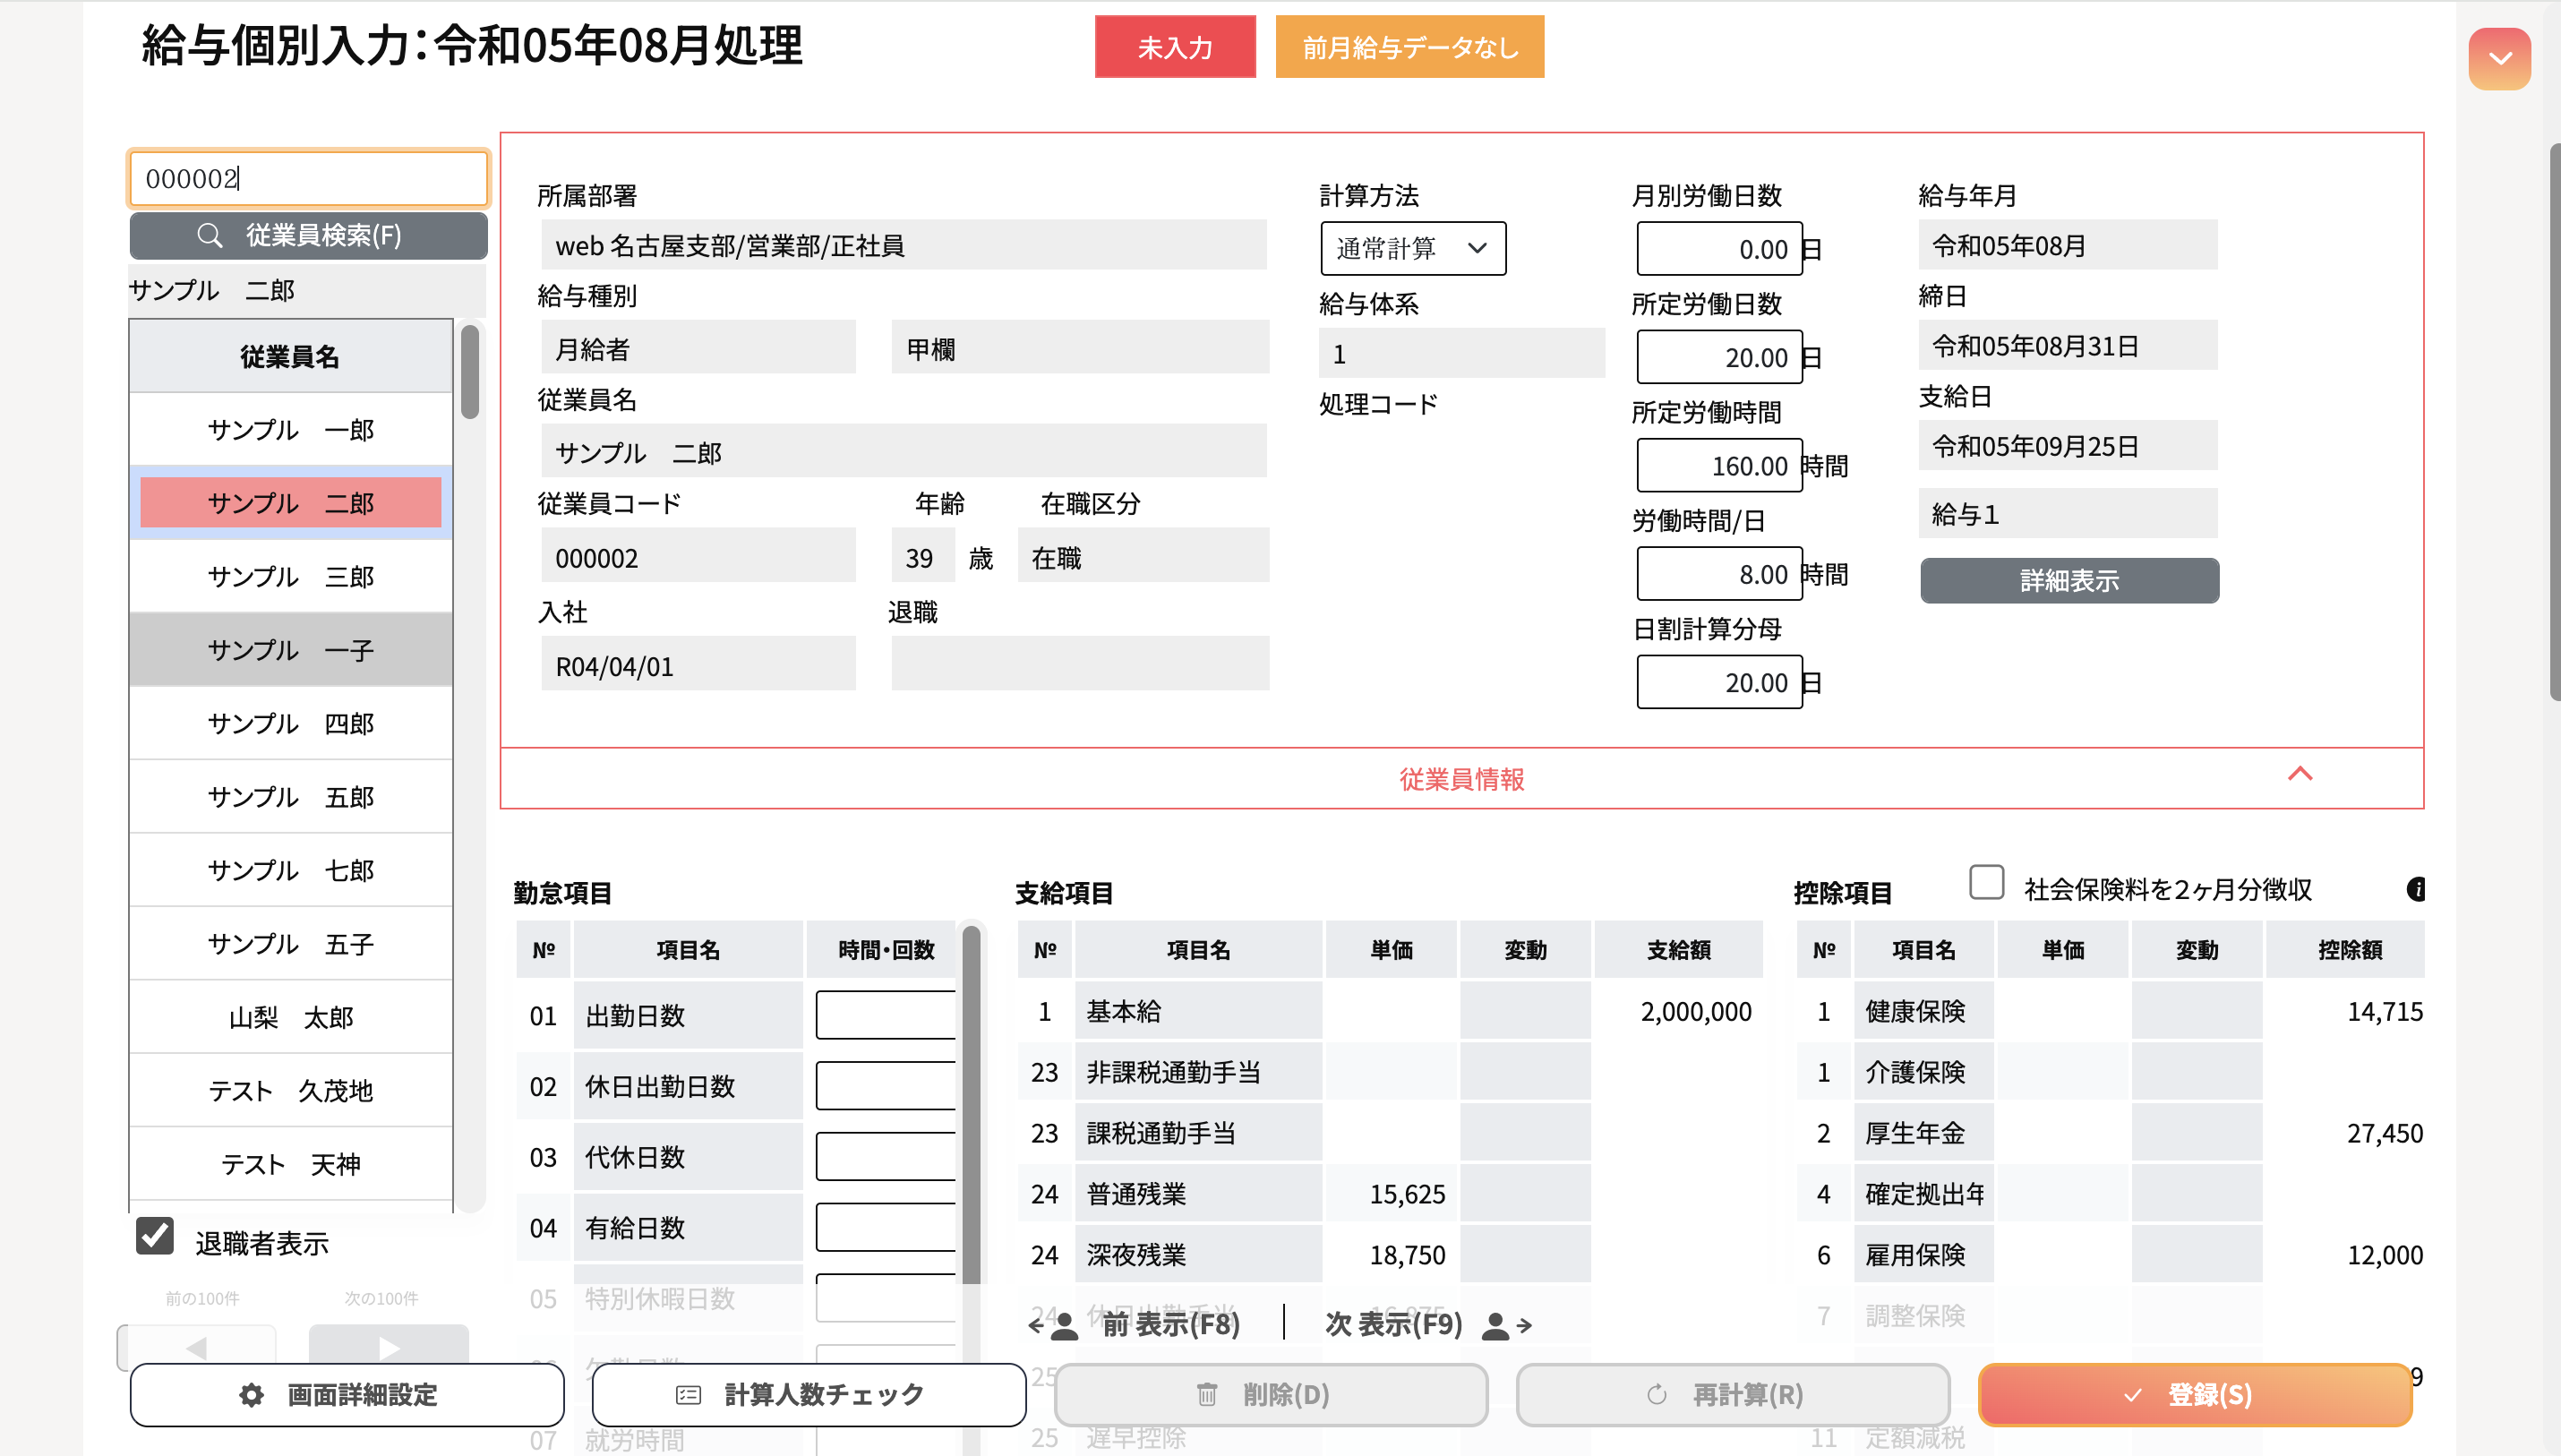The height and width of the screenshot is (1456, 2561).
Task: Click the 休日出勤日数 input
Action: [885, 1086]
